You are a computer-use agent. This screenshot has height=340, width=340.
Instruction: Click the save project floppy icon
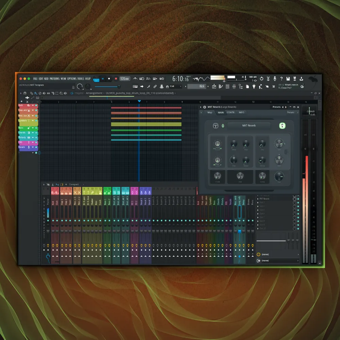[288, 79]
